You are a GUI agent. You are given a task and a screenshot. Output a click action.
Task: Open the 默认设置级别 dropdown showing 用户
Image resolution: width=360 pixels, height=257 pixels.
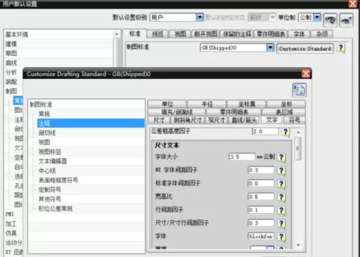(177, 17)
